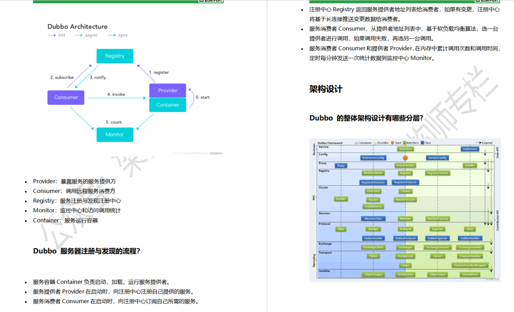The width and height of the screenshot is (514, 312).
Task: Click the orange Start circle in Config row
Action: 406,158
